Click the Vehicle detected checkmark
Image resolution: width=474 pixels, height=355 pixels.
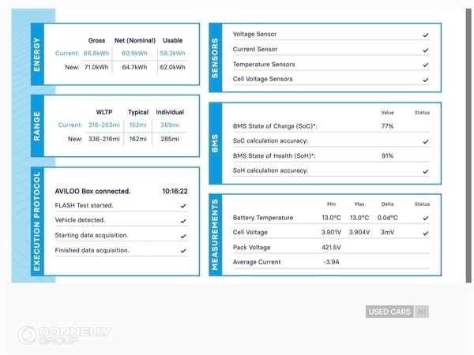point(183,221)
